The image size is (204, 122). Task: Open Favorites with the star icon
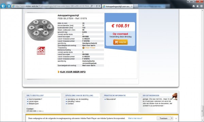pyautogui.click(x=198, y=6)
